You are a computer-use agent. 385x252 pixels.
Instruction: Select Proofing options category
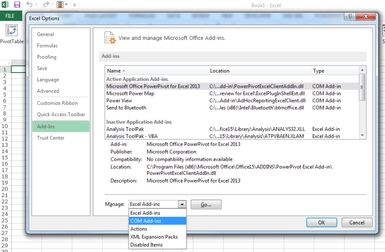coord(47,57)
